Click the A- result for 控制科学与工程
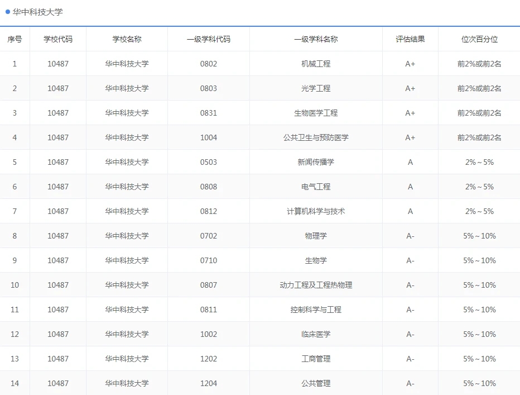 pos(410,310)
